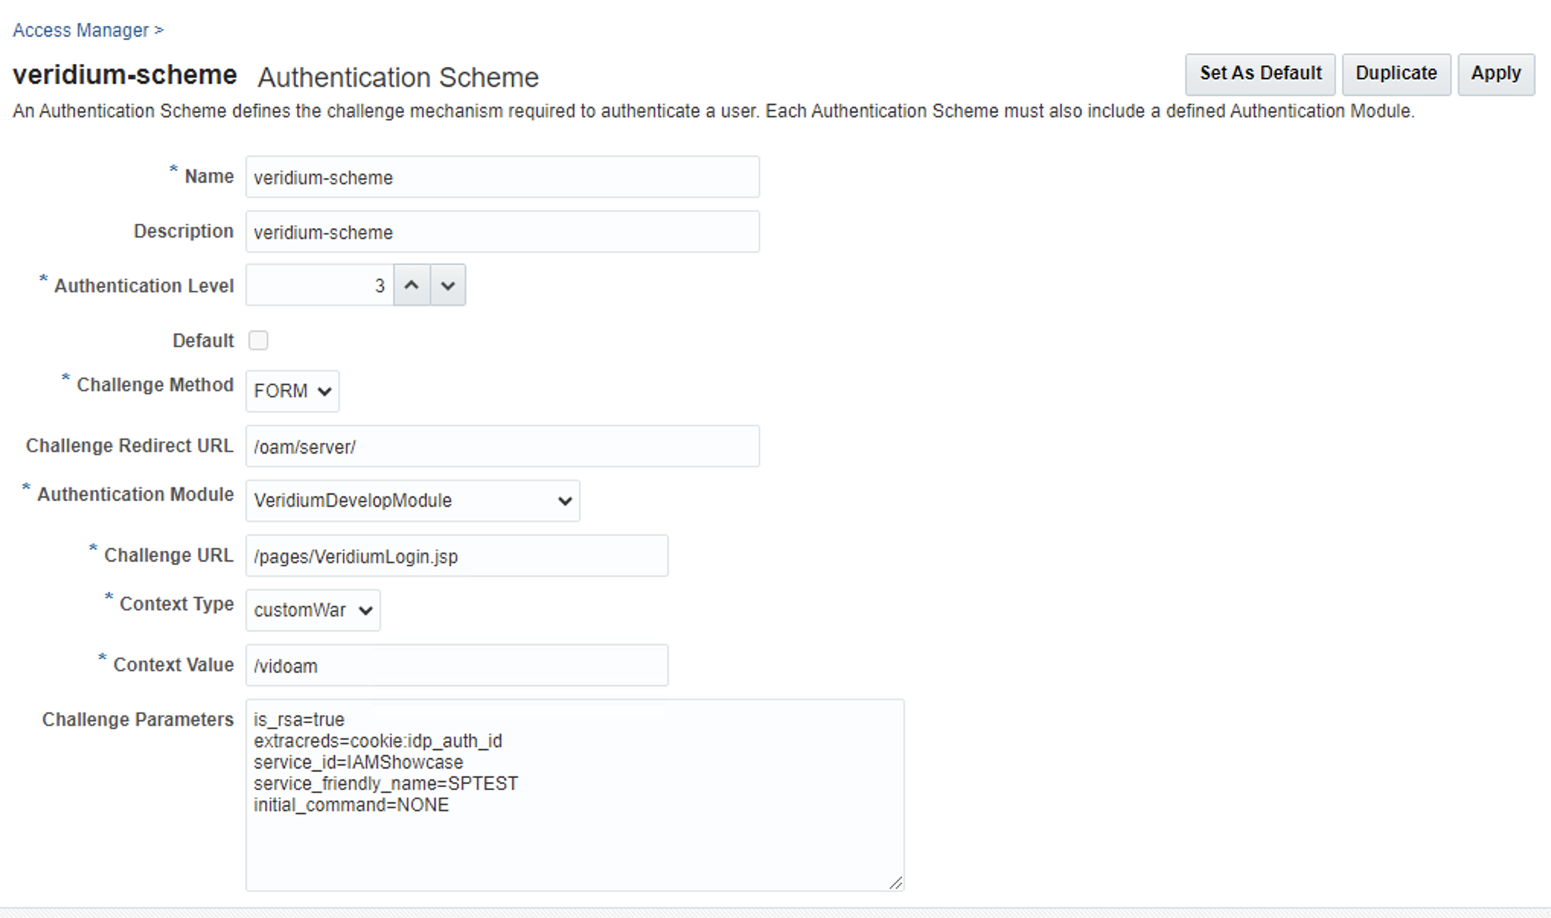Viewport: 1551px width, 918px height.
Task: Expand the Authentication Module dropdown
Action: pyautogui.click(x=412, y=501)
